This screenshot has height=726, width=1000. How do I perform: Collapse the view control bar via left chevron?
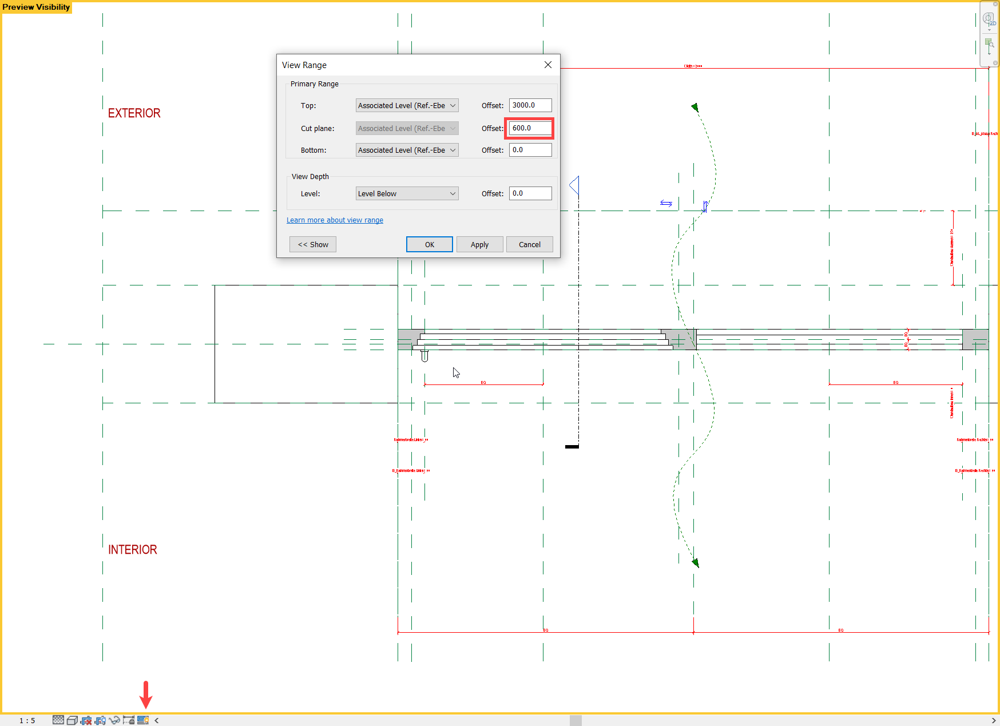(157, 720)
